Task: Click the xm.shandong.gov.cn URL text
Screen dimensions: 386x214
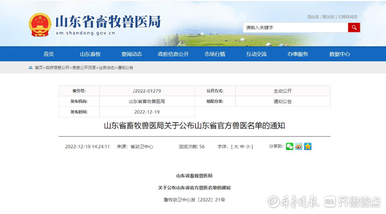Action: coord(85,33)
